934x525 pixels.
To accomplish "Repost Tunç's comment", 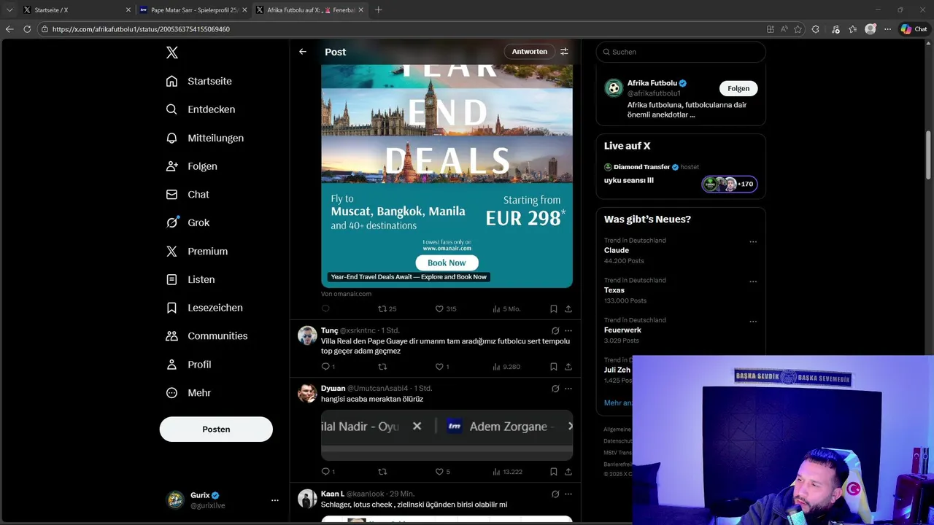I will 382,367.
